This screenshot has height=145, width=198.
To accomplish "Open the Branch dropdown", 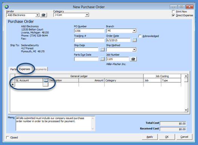I will pos(134,31).
